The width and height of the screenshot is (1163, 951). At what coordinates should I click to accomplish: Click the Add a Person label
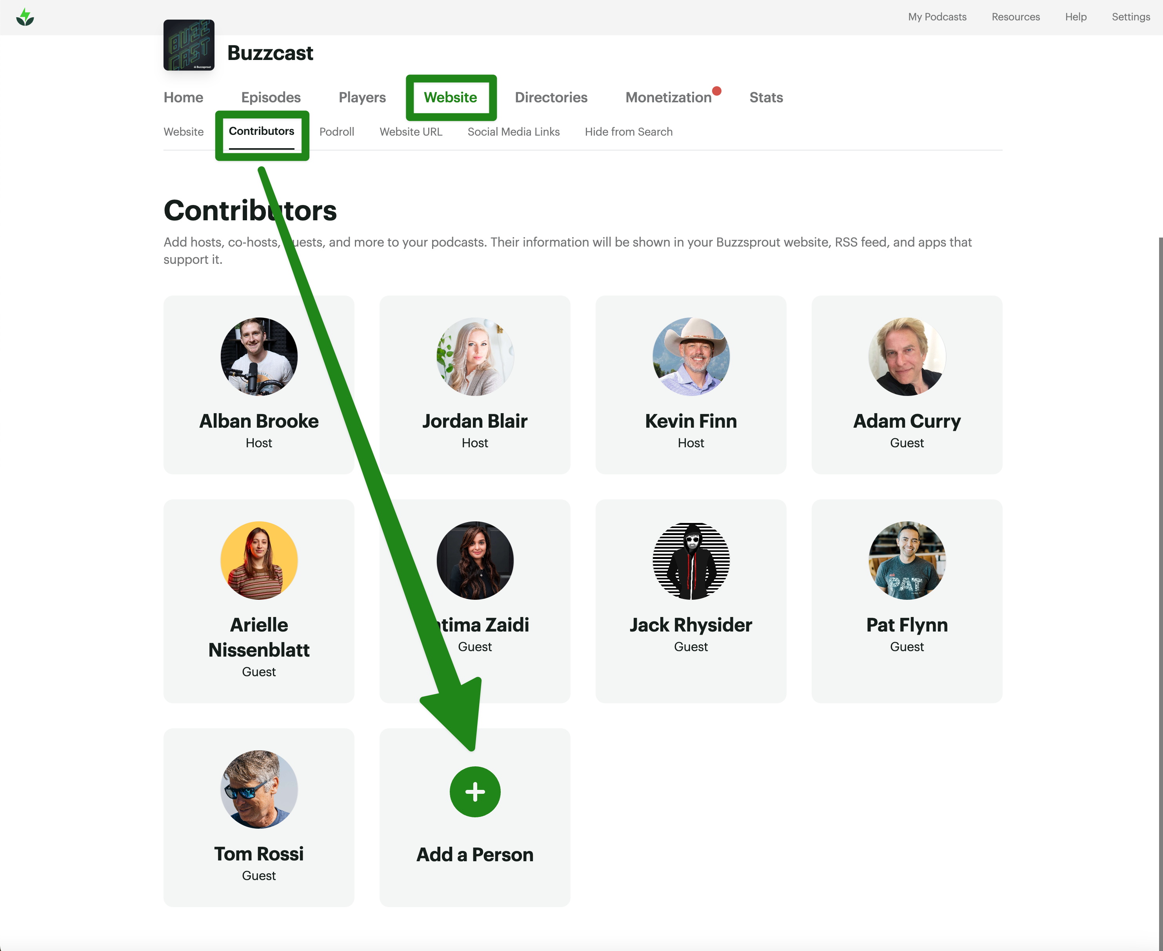click(x=474, y=855)
